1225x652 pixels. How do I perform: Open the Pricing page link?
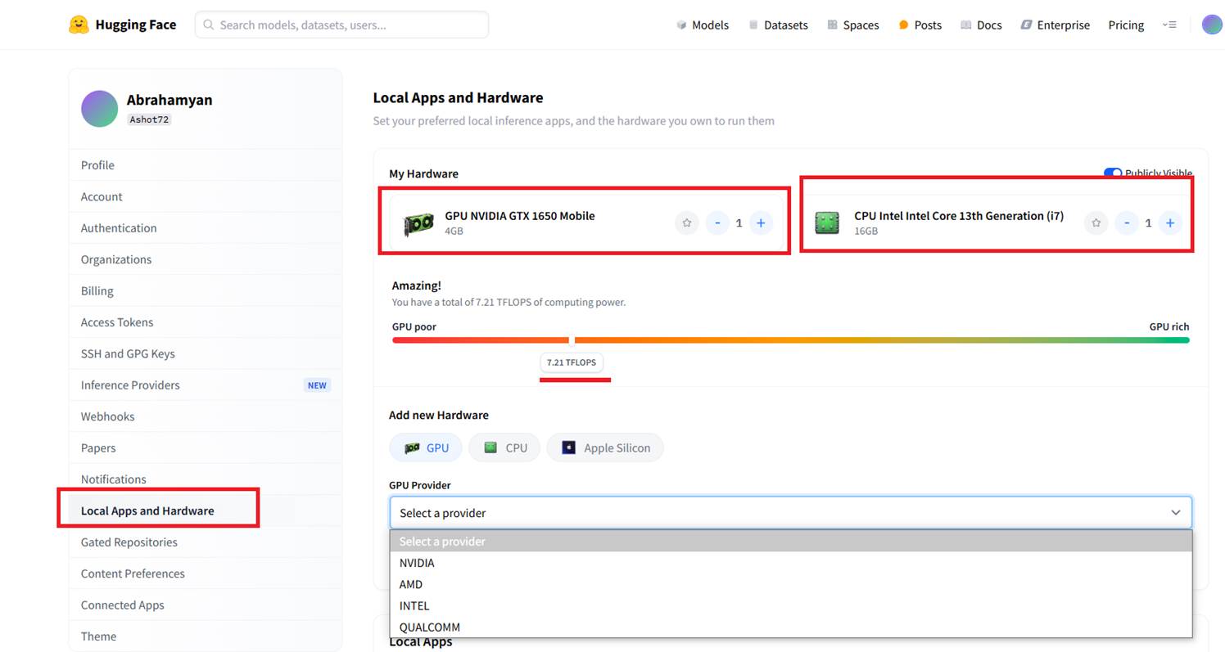point(1126,25)
